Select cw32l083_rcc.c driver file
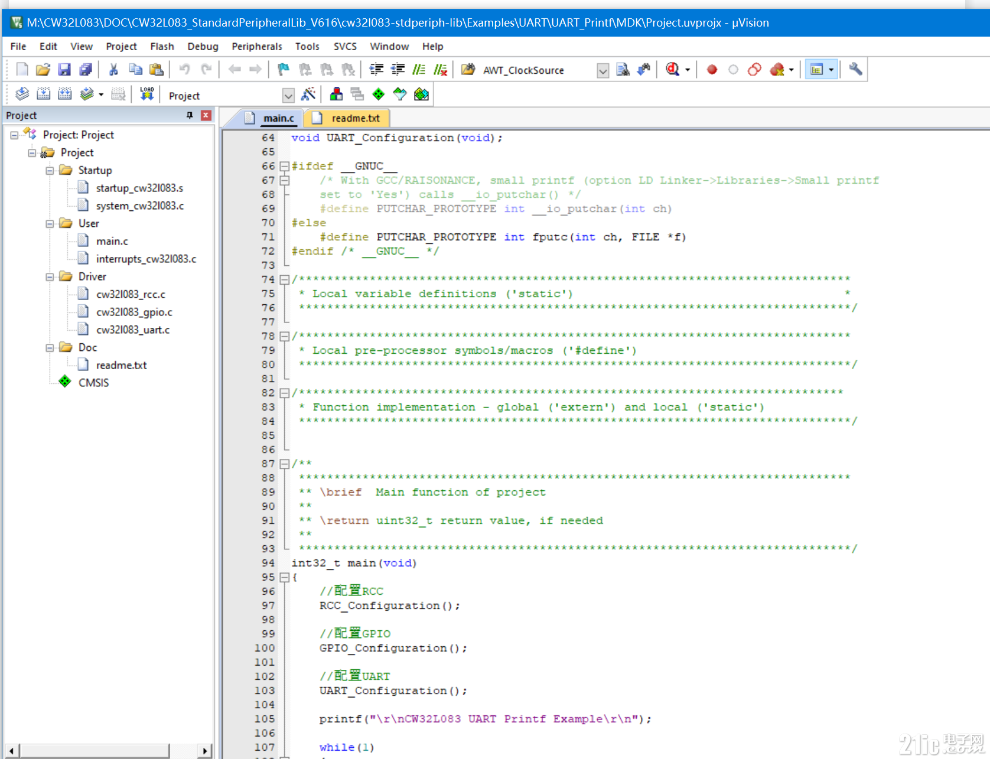Screen dimensions: 990x759 [x=131, y=294]
